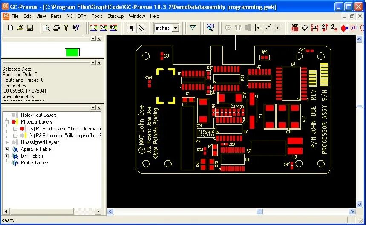The height and width of the screenshot is (225, 366).
Task: Click the 2 with crosshair icon
Action: [334, 28]
